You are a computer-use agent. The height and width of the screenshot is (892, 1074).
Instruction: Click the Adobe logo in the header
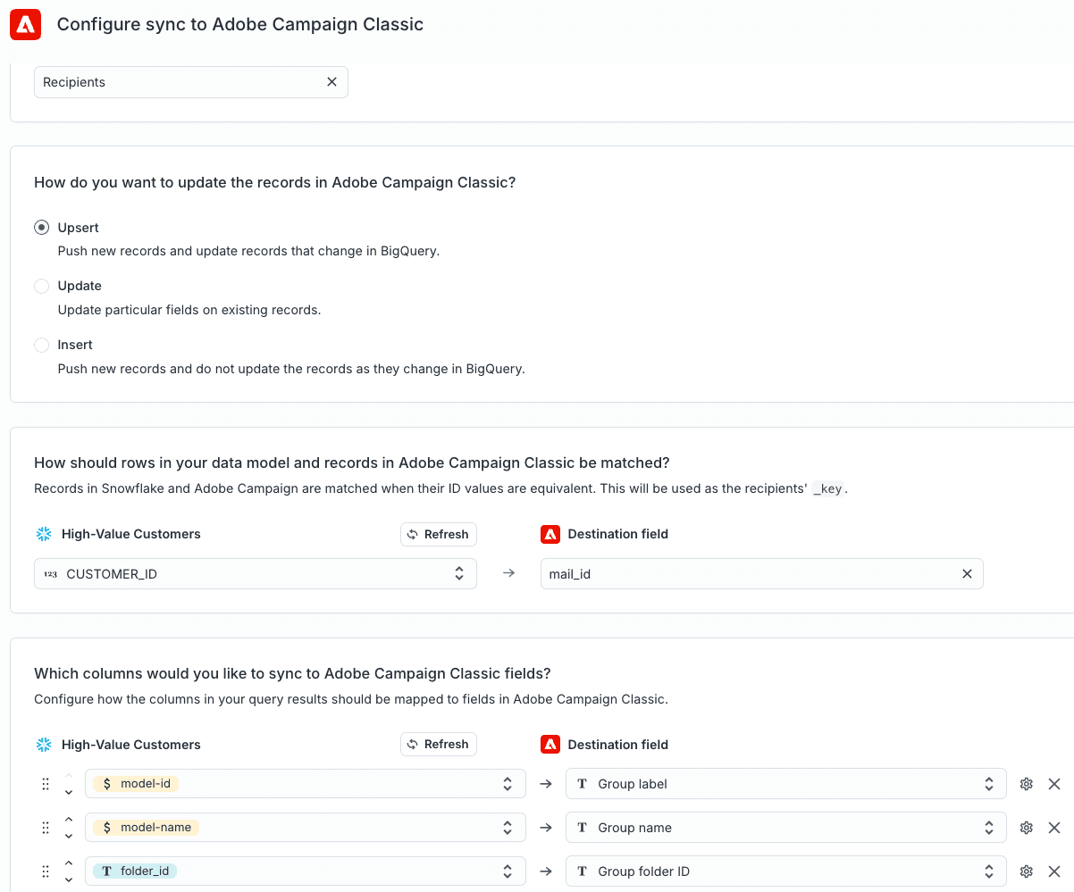coord(25,25)
